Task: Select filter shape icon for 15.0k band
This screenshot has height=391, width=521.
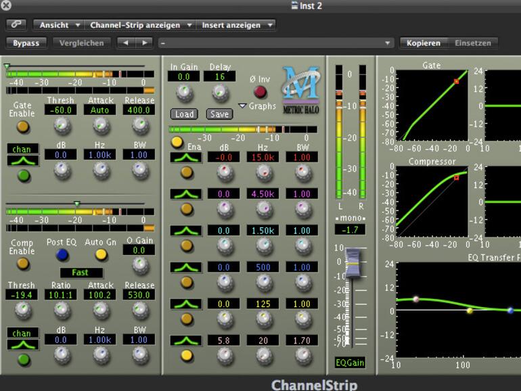Action: pyautogui.click(x=185, y=157)
